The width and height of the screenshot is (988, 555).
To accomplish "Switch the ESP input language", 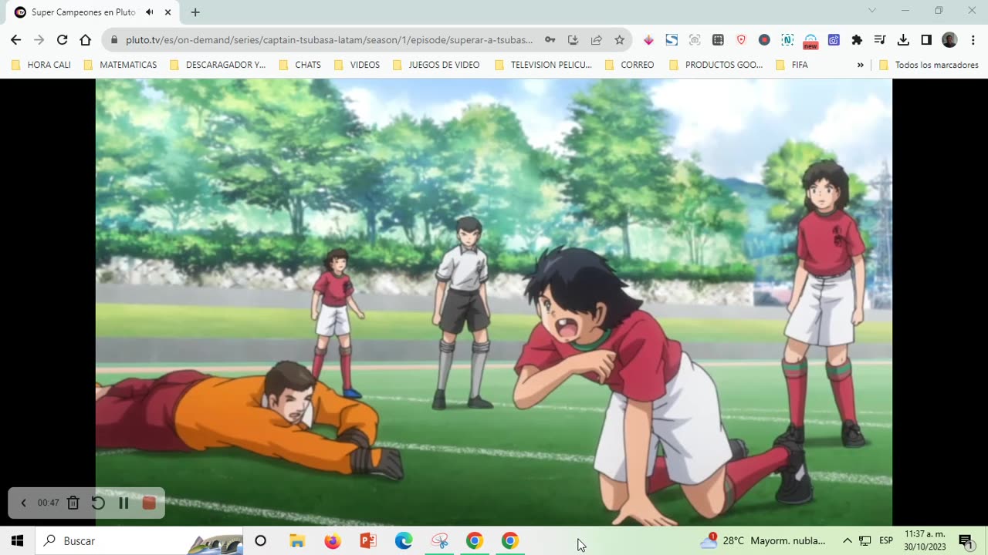I will [886, 541].
